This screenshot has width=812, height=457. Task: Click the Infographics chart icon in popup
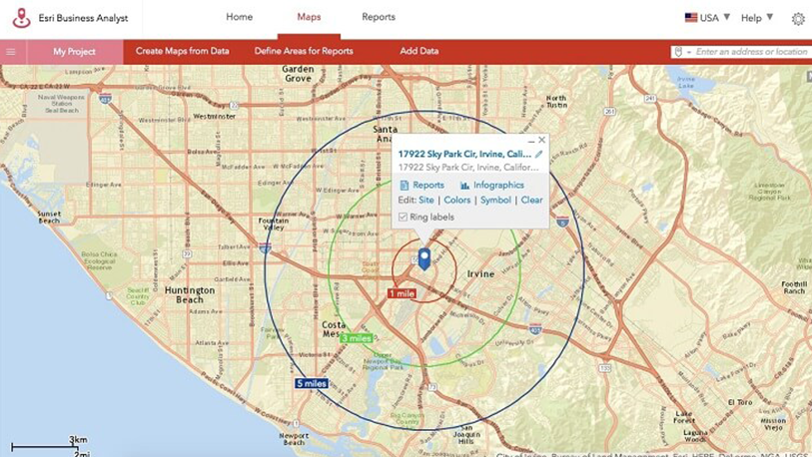pos(465,186)
